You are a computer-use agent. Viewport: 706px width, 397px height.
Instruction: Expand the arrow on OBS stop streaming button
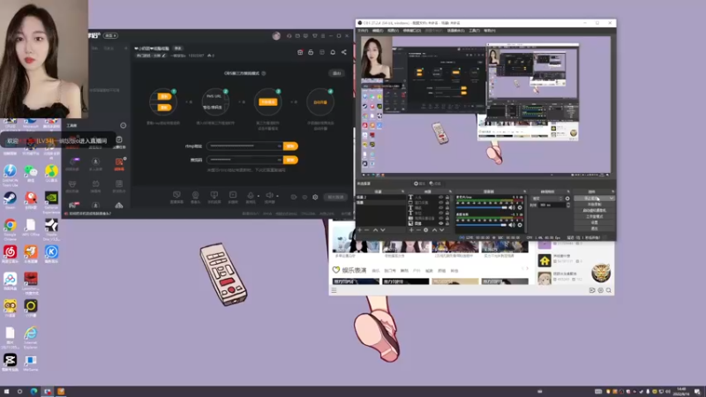click(x=612, y=198)
